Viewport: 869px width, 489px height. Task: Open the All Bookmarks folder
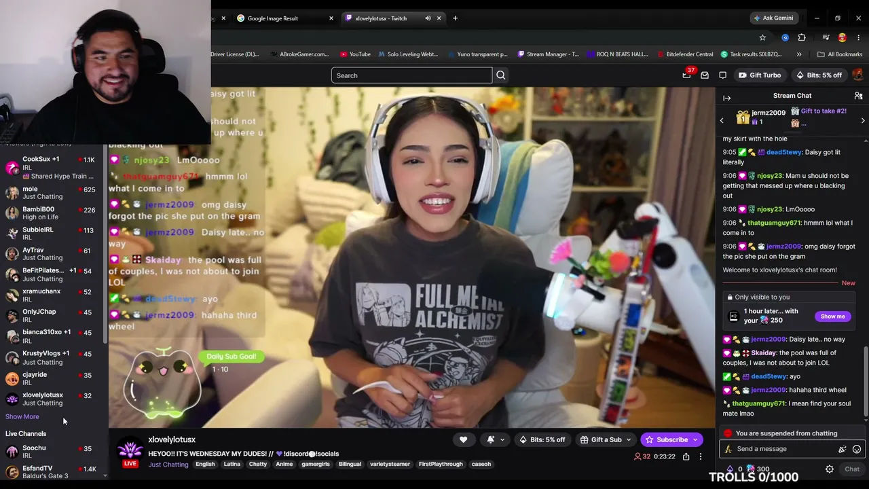(x=840, y=54)
